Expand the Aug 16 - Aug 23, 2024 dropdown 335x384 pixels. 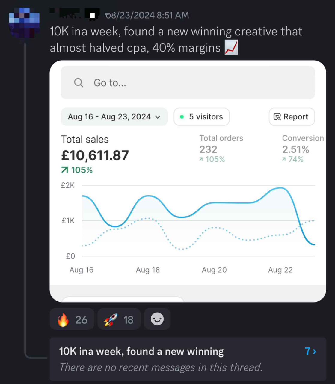[114, 117]
